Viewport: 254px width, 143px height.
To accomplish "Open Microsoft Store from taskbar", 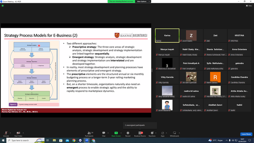I will [61, 140].
